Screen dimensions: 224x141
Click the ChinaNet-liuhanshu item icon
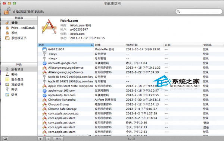pyautogui.click(x=44, y=100)
